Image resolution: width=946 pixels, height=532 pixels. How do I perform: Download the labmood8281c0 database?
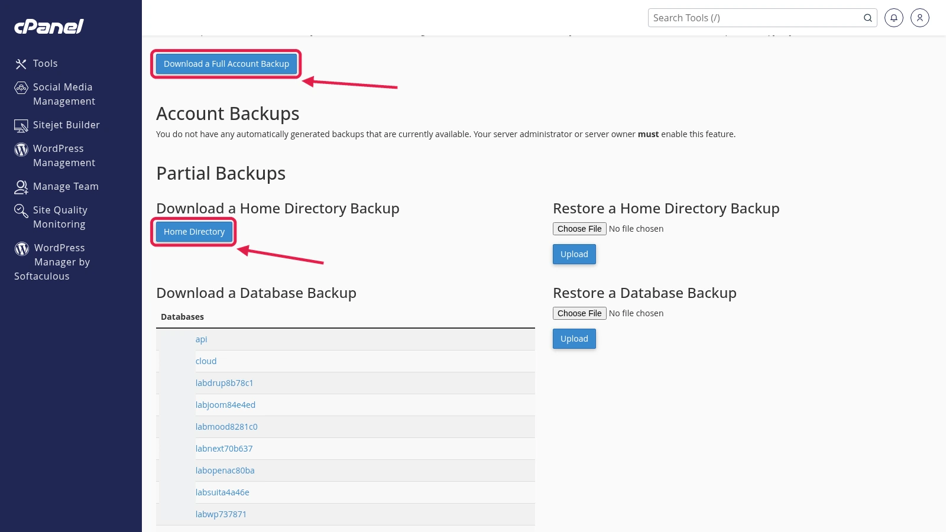[x=226, y=427]
